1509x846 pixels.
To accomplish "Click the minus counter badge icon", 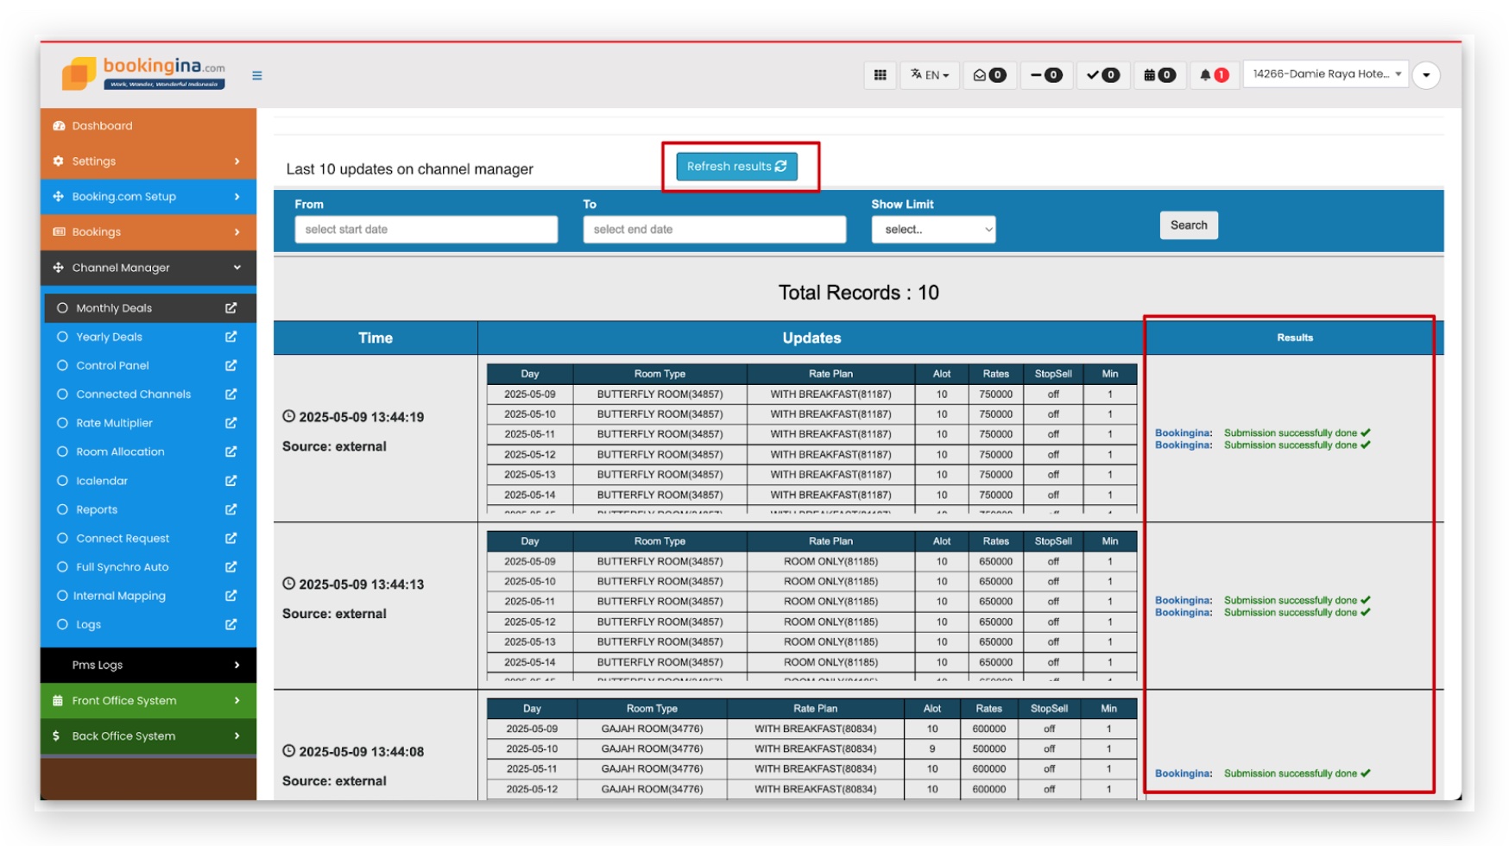I will point(1046,75).
